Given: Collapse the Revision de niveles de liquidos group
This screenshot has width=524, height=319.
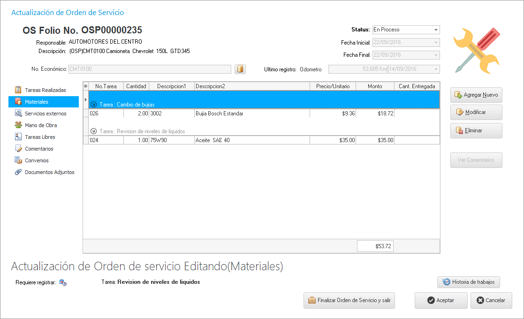Looking at the screenshot, I should 94,131.
